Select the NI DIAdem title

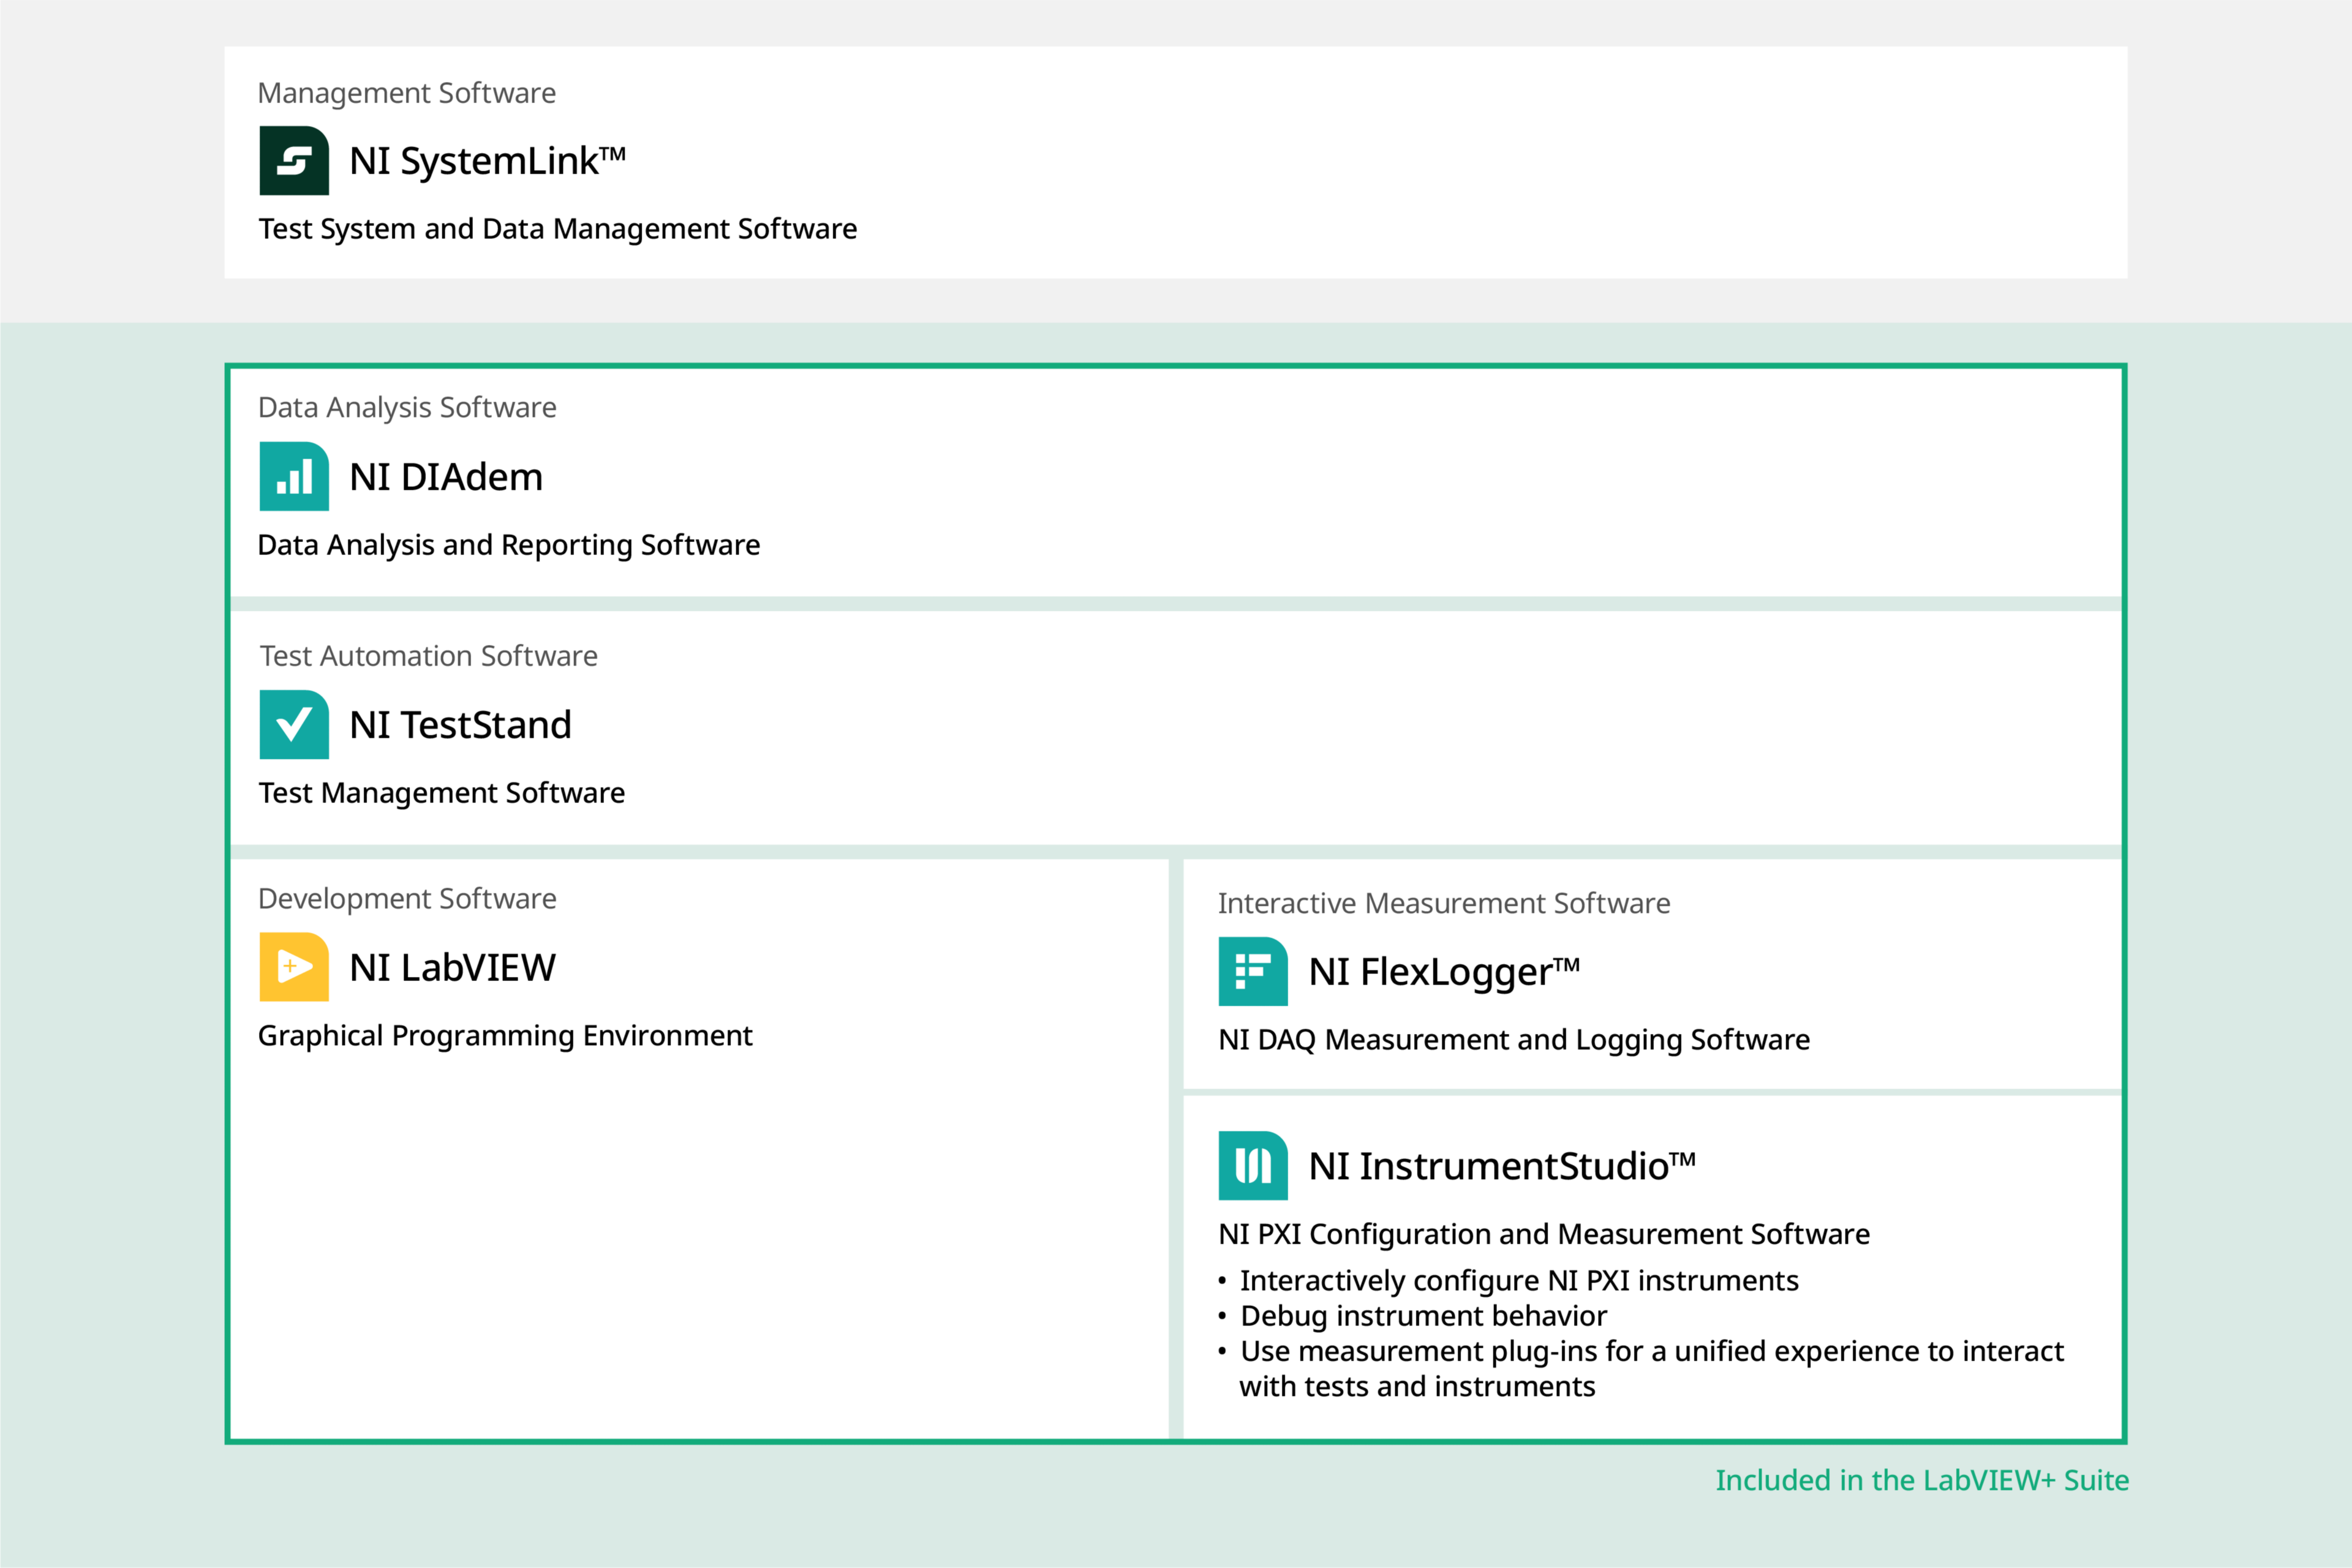(446, 477)
